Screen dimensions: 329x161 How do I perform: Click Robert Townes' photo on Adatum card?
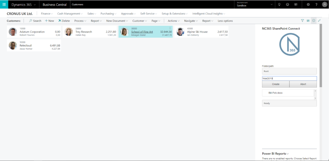tap(13, 32)
